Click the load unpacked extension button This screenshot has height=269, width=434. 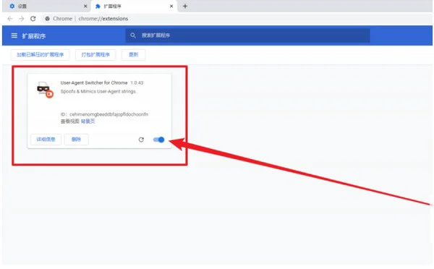pos(40,55)
